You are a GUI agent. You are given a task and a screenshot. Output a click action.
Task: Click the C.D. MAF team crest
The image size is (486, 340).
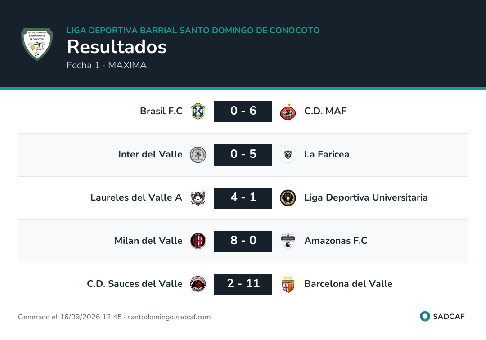288,112
